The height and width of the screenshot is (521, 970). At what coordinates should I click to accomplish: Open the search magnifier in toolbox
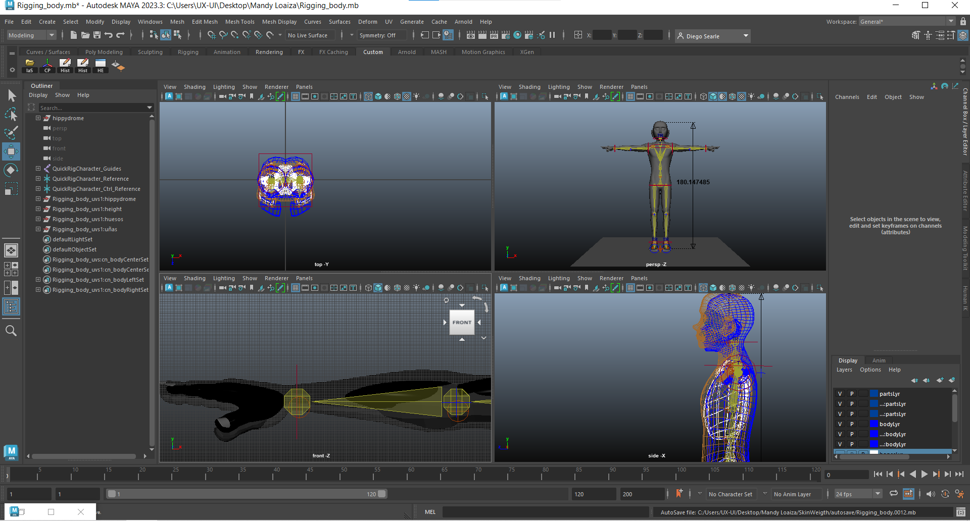tap(11, 331)
